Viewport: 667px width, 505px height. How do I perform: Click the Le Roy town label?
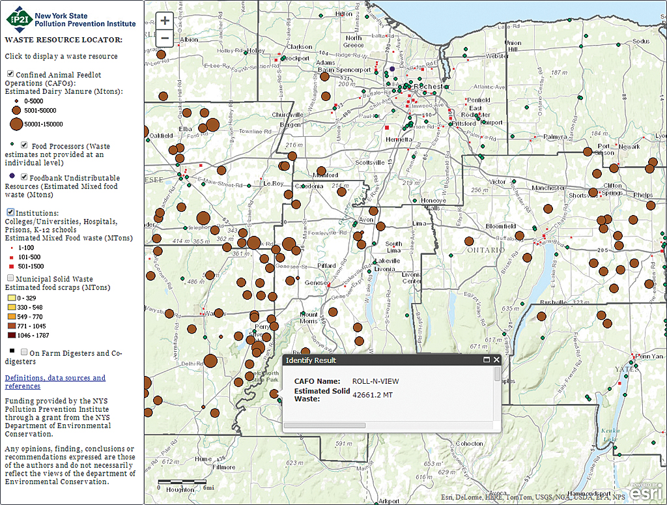(273, 183)
